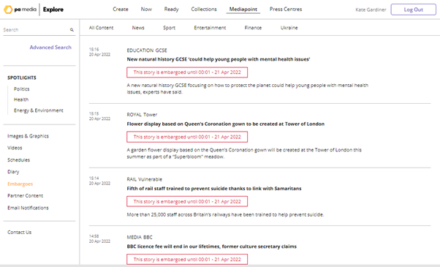Screen dimensions: 440x267
Task: Click the SPOTLIGHTS section heading
Action: (x=22, y=78)
